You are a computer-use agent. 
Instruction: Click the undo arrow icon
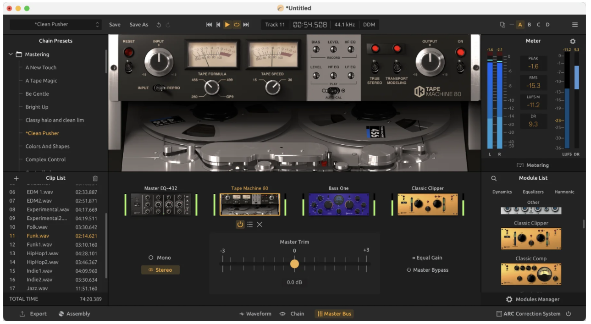coord(159,25)
